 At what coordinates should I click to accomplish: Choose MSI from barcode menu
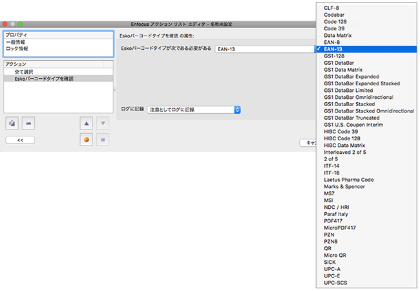[x=366, y=200]
